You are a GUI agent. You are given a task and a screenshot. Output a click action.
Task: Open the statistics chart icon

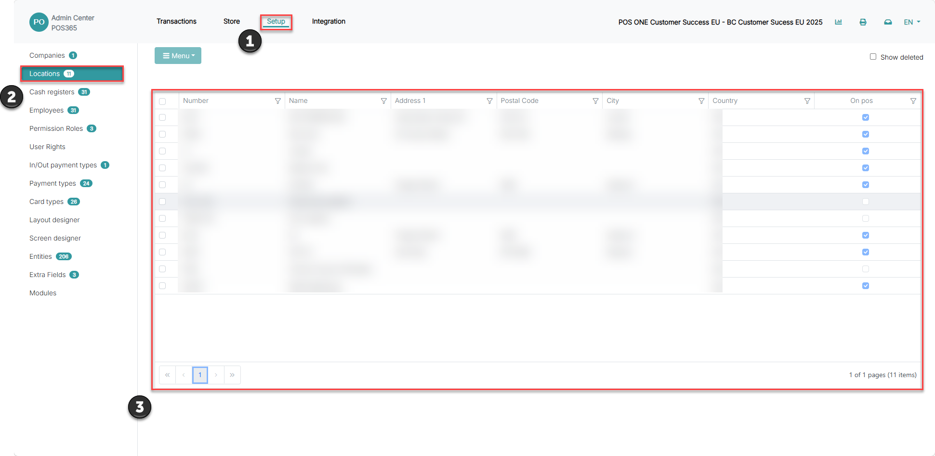pyautogui.click(x=838, y=22)
